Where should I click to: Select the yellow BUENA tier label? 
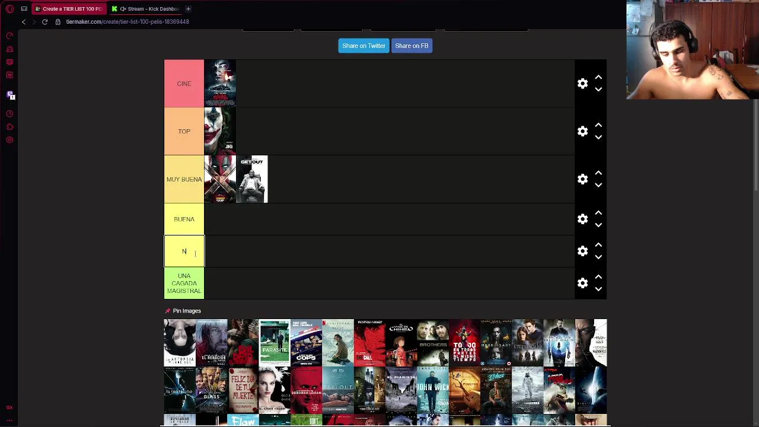184,219
